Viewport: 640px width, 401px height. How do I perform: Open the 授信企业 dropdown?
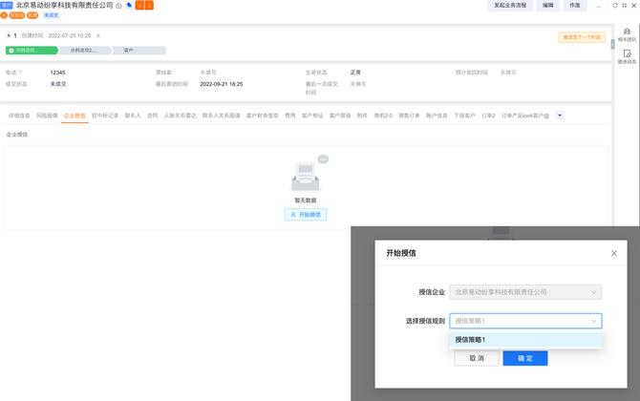pos(525,292)
